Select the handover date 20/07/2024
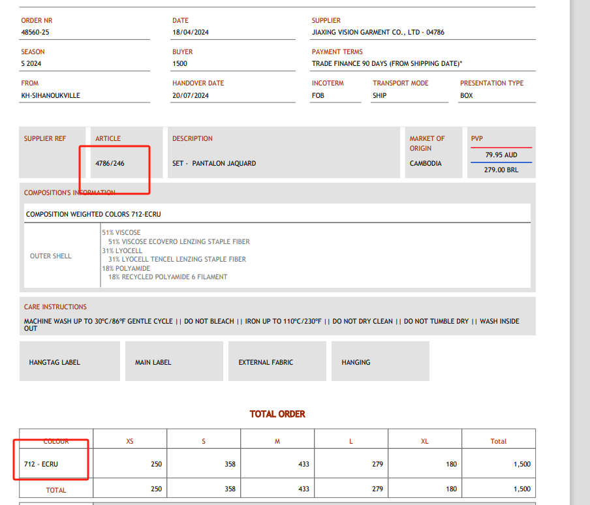This screenshot has width=590, height=505. point(190,95)
